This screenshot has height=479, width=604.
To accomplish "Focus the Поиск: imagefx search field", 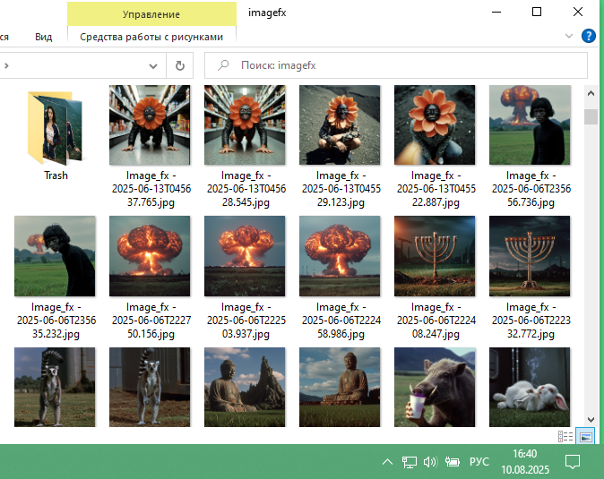I will click(396, 65).
